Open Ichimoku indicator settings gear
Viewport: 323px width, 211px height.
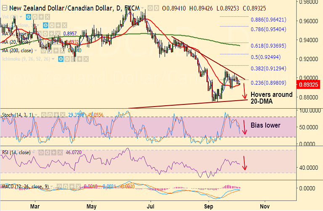click(67, 59)
